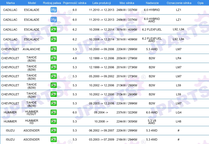Click the production date 05.2000 -> 09.2002

[102, 76]
